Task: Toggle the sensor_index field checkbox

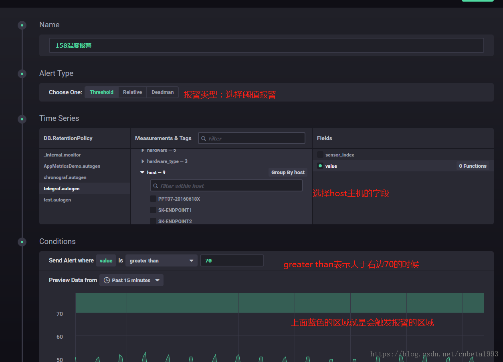Action: click(x=320, y=155)
